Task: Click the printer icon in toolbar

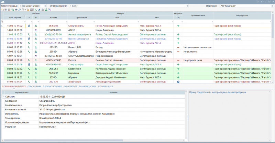Action: pos(16,10)
